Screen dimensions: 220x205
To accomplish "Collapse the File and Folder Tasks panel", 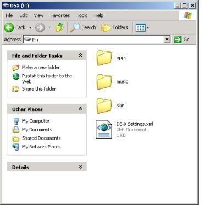I will coord(80,56).
